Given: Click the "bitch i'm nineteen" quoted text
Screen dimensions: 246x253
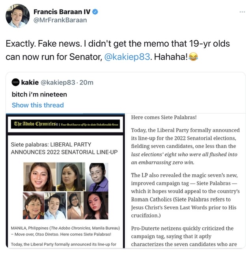Looking at the screenshot, I should tap(39, 94).
